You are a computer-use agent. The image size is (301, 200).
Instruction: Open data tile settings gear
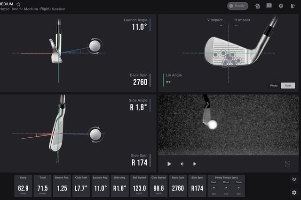coord(294,193)
